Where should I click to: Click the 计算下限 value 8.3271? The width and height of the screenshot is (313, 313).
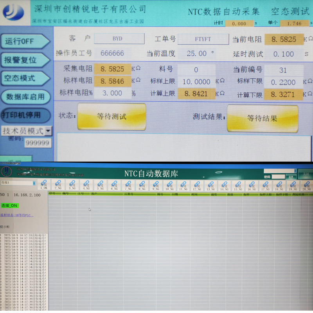(283, 94)
